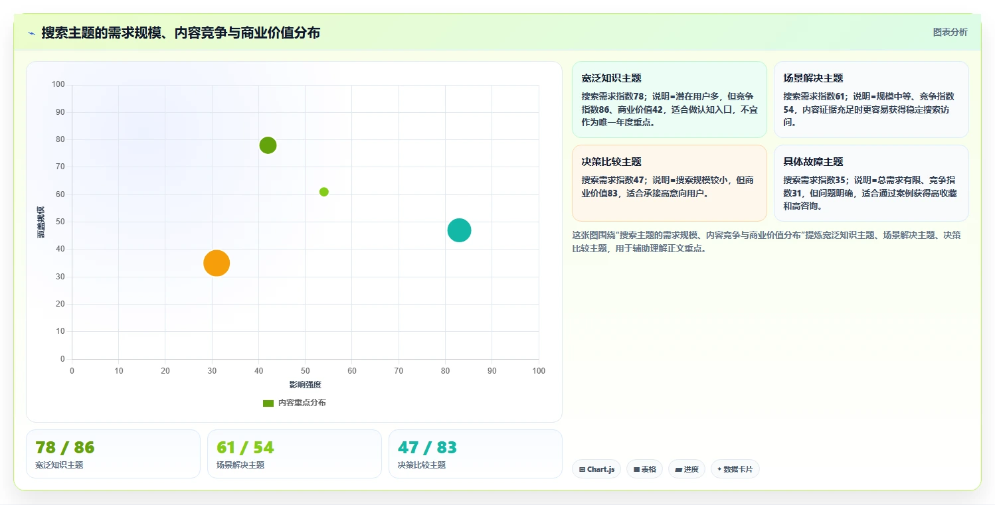Click the x-axis tick label 50

point(305,371)
